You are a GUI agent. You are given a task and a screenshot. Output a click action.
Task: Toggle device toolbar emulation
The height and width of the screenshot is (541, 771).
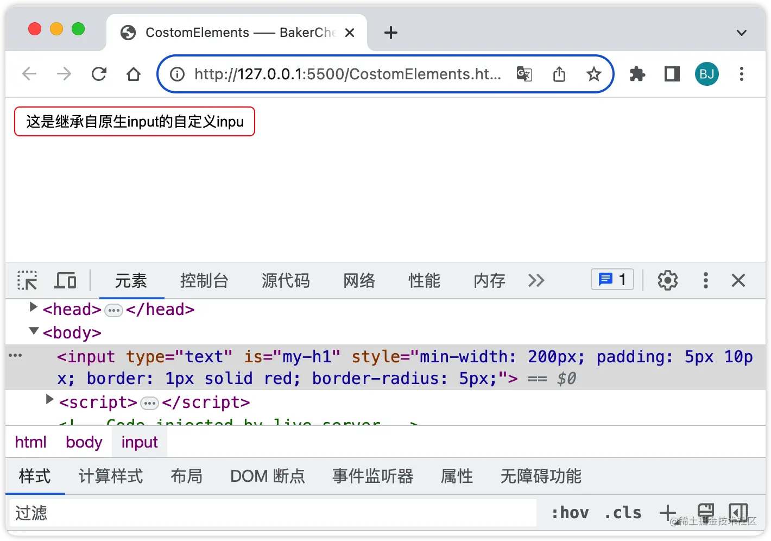click(x=65, y=280)
